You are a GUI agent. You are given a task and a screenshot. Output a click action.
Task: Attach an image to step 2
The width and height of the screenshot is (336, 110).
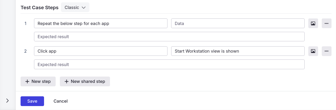(313, 51)
